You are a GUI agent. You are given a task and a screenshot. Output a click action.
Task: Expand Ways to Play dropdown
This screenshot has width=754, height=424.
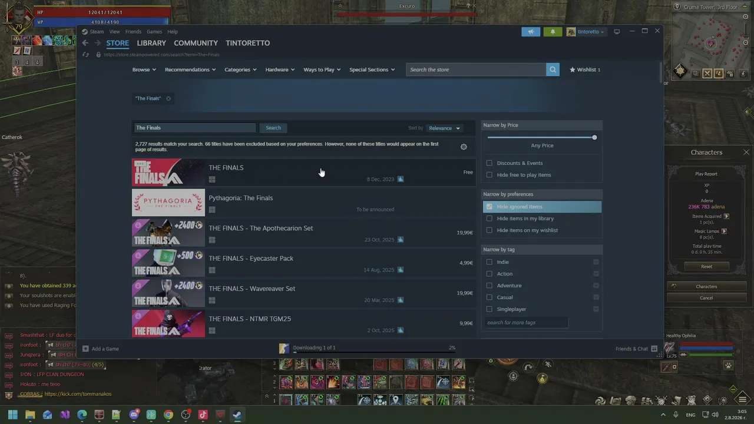click(x=322, y=69)
